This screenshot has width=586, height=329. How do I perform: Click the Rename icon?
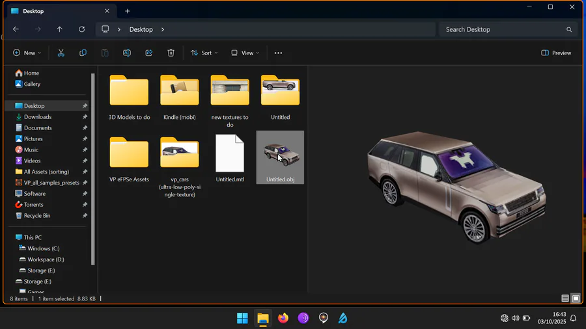pos(127,53)
